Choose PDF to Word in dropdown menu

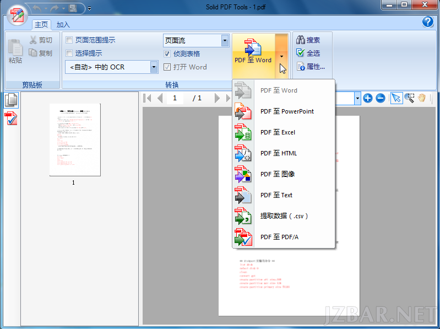[284, 90]
